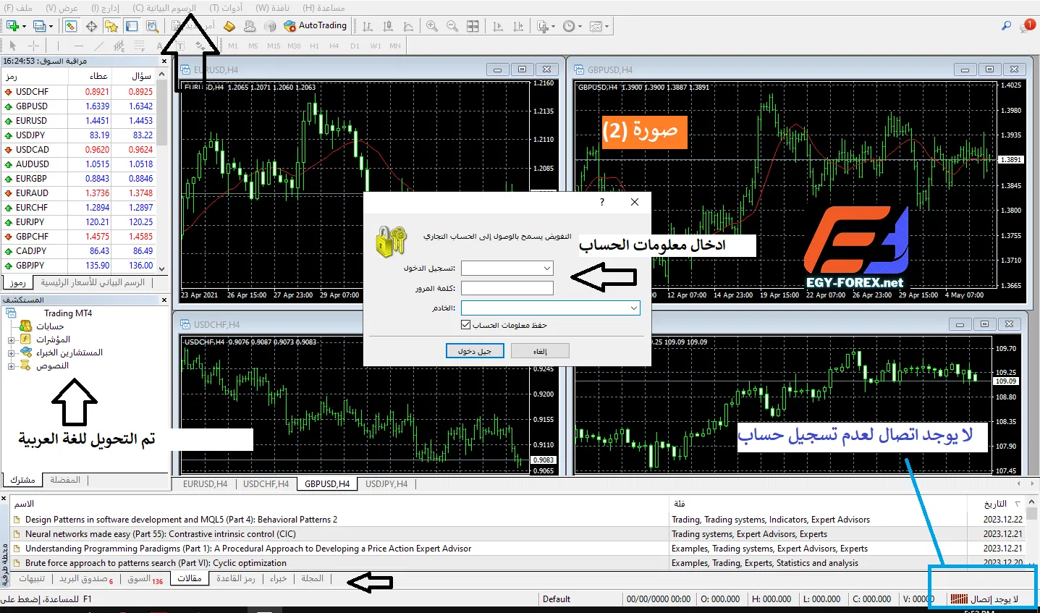Open the أدوات (T) menu
This screenshot has height=613, width=1040.
pos(226,7)
